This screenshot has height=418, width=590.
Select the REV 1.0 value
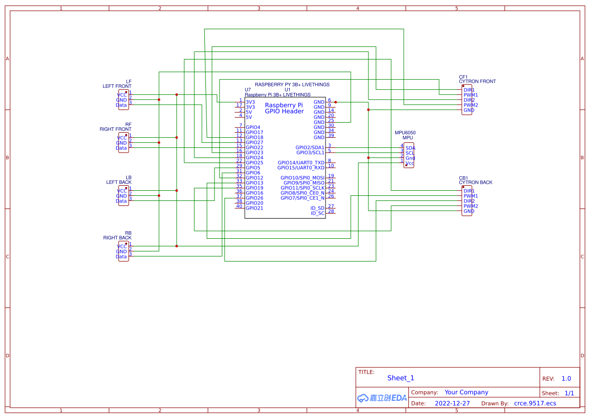pos(565,378)
